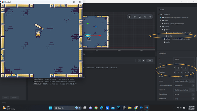Edit Position Y value field
Viewport: 197px width, 111px height.
(185, 68)
